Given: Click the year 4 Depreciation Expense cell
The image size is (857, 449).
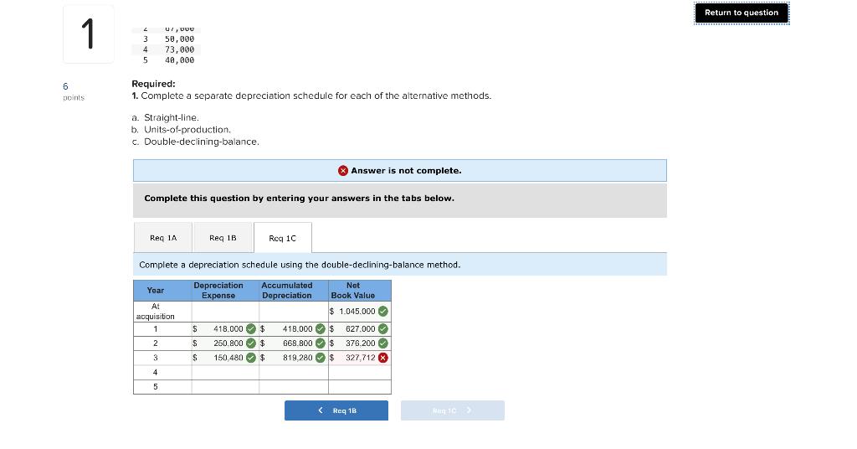Looking at the screenshot, I should pos(225,373).
